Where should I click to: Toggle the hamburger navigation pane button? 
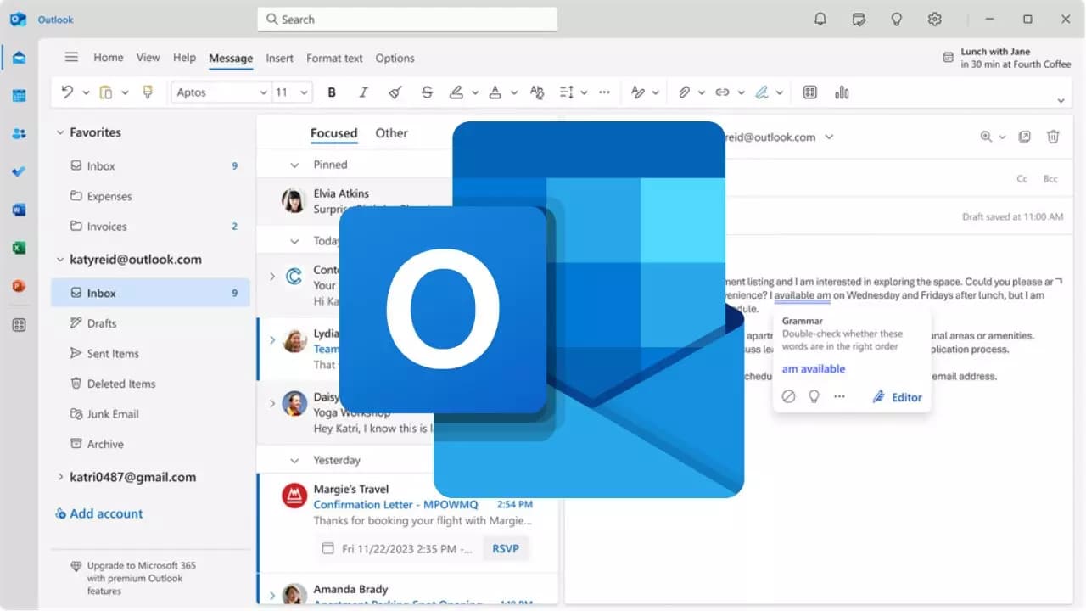pos(71,57)
